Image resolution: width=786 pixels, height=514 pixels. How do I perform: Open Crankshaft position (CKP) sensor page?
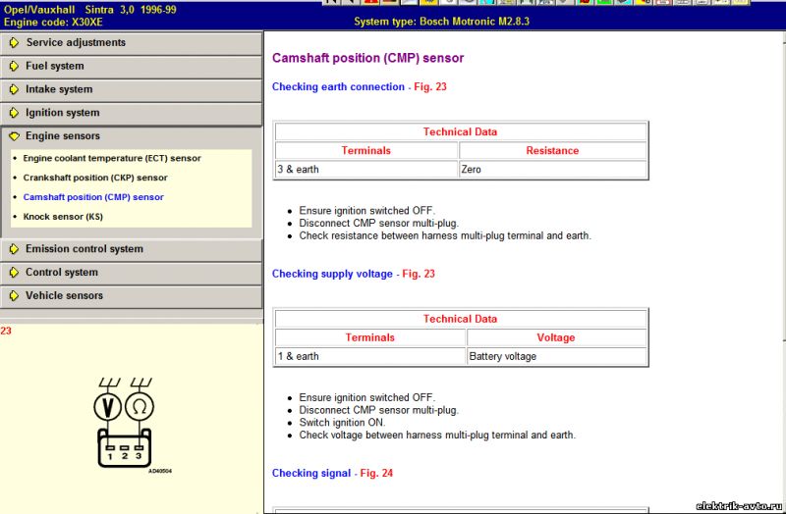(95, 178)
